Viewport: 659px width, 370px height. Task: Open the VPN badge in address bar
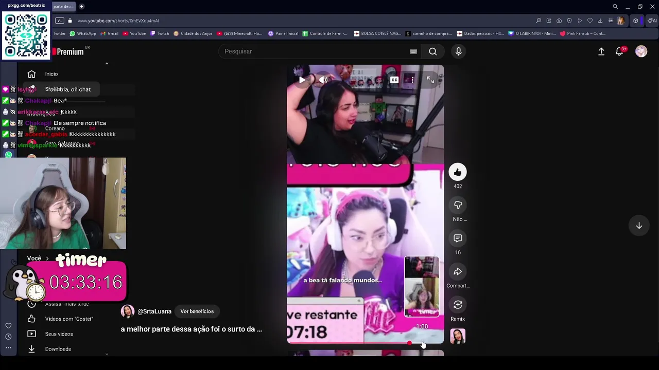(60, 21)
